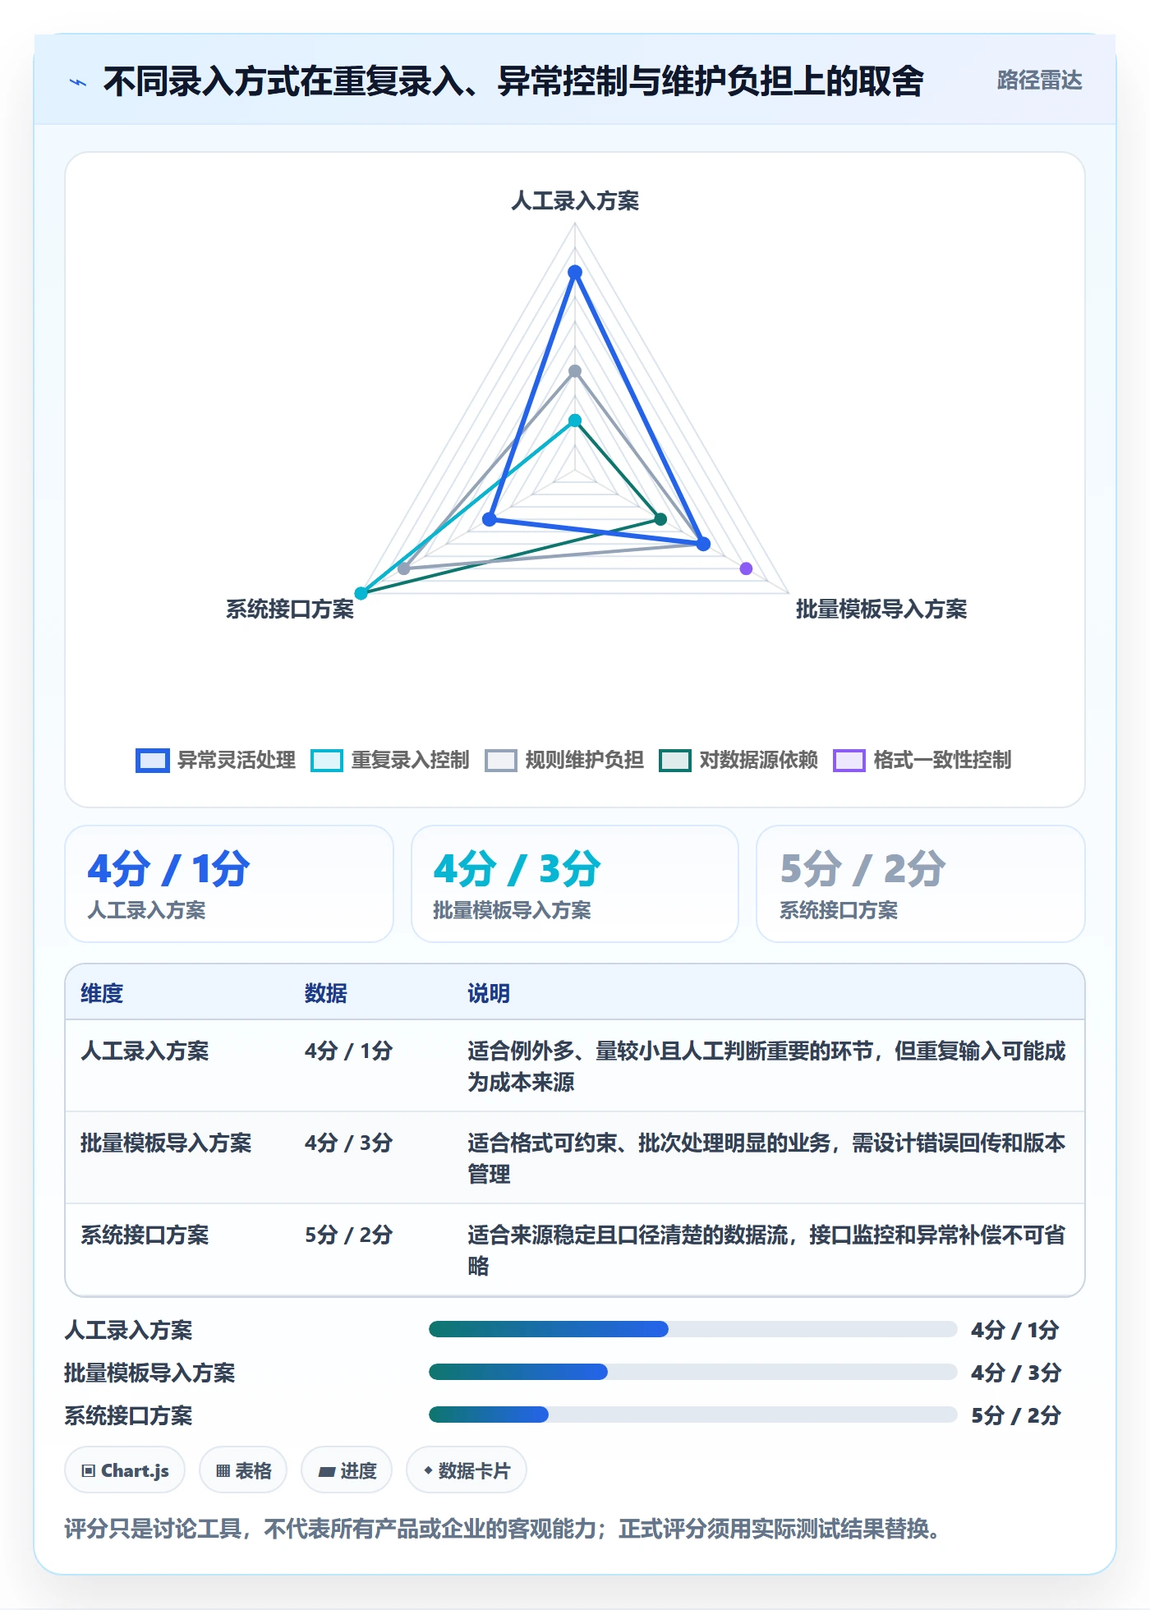The width and height of the screenshot is (1150, 1610).
Task: Click the footer disclaimer starting 评分只是讨论工具
Action: click(504, 1529)
